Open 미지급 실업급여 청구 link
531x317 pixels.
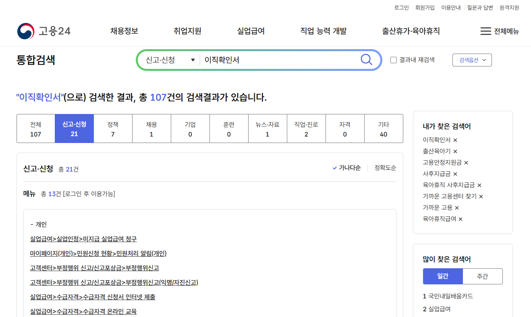(x=83, y=239)
